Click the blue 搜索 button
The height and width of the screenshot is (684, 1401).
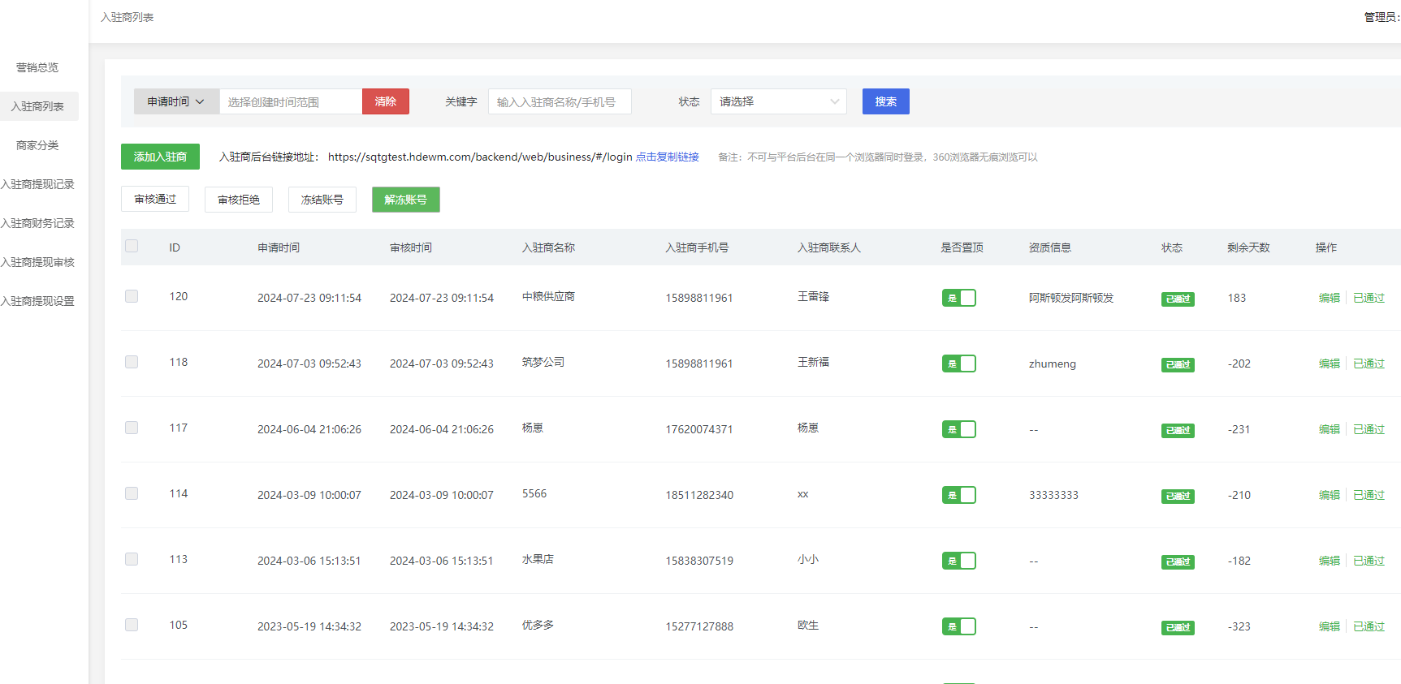(x=885, y=101)
